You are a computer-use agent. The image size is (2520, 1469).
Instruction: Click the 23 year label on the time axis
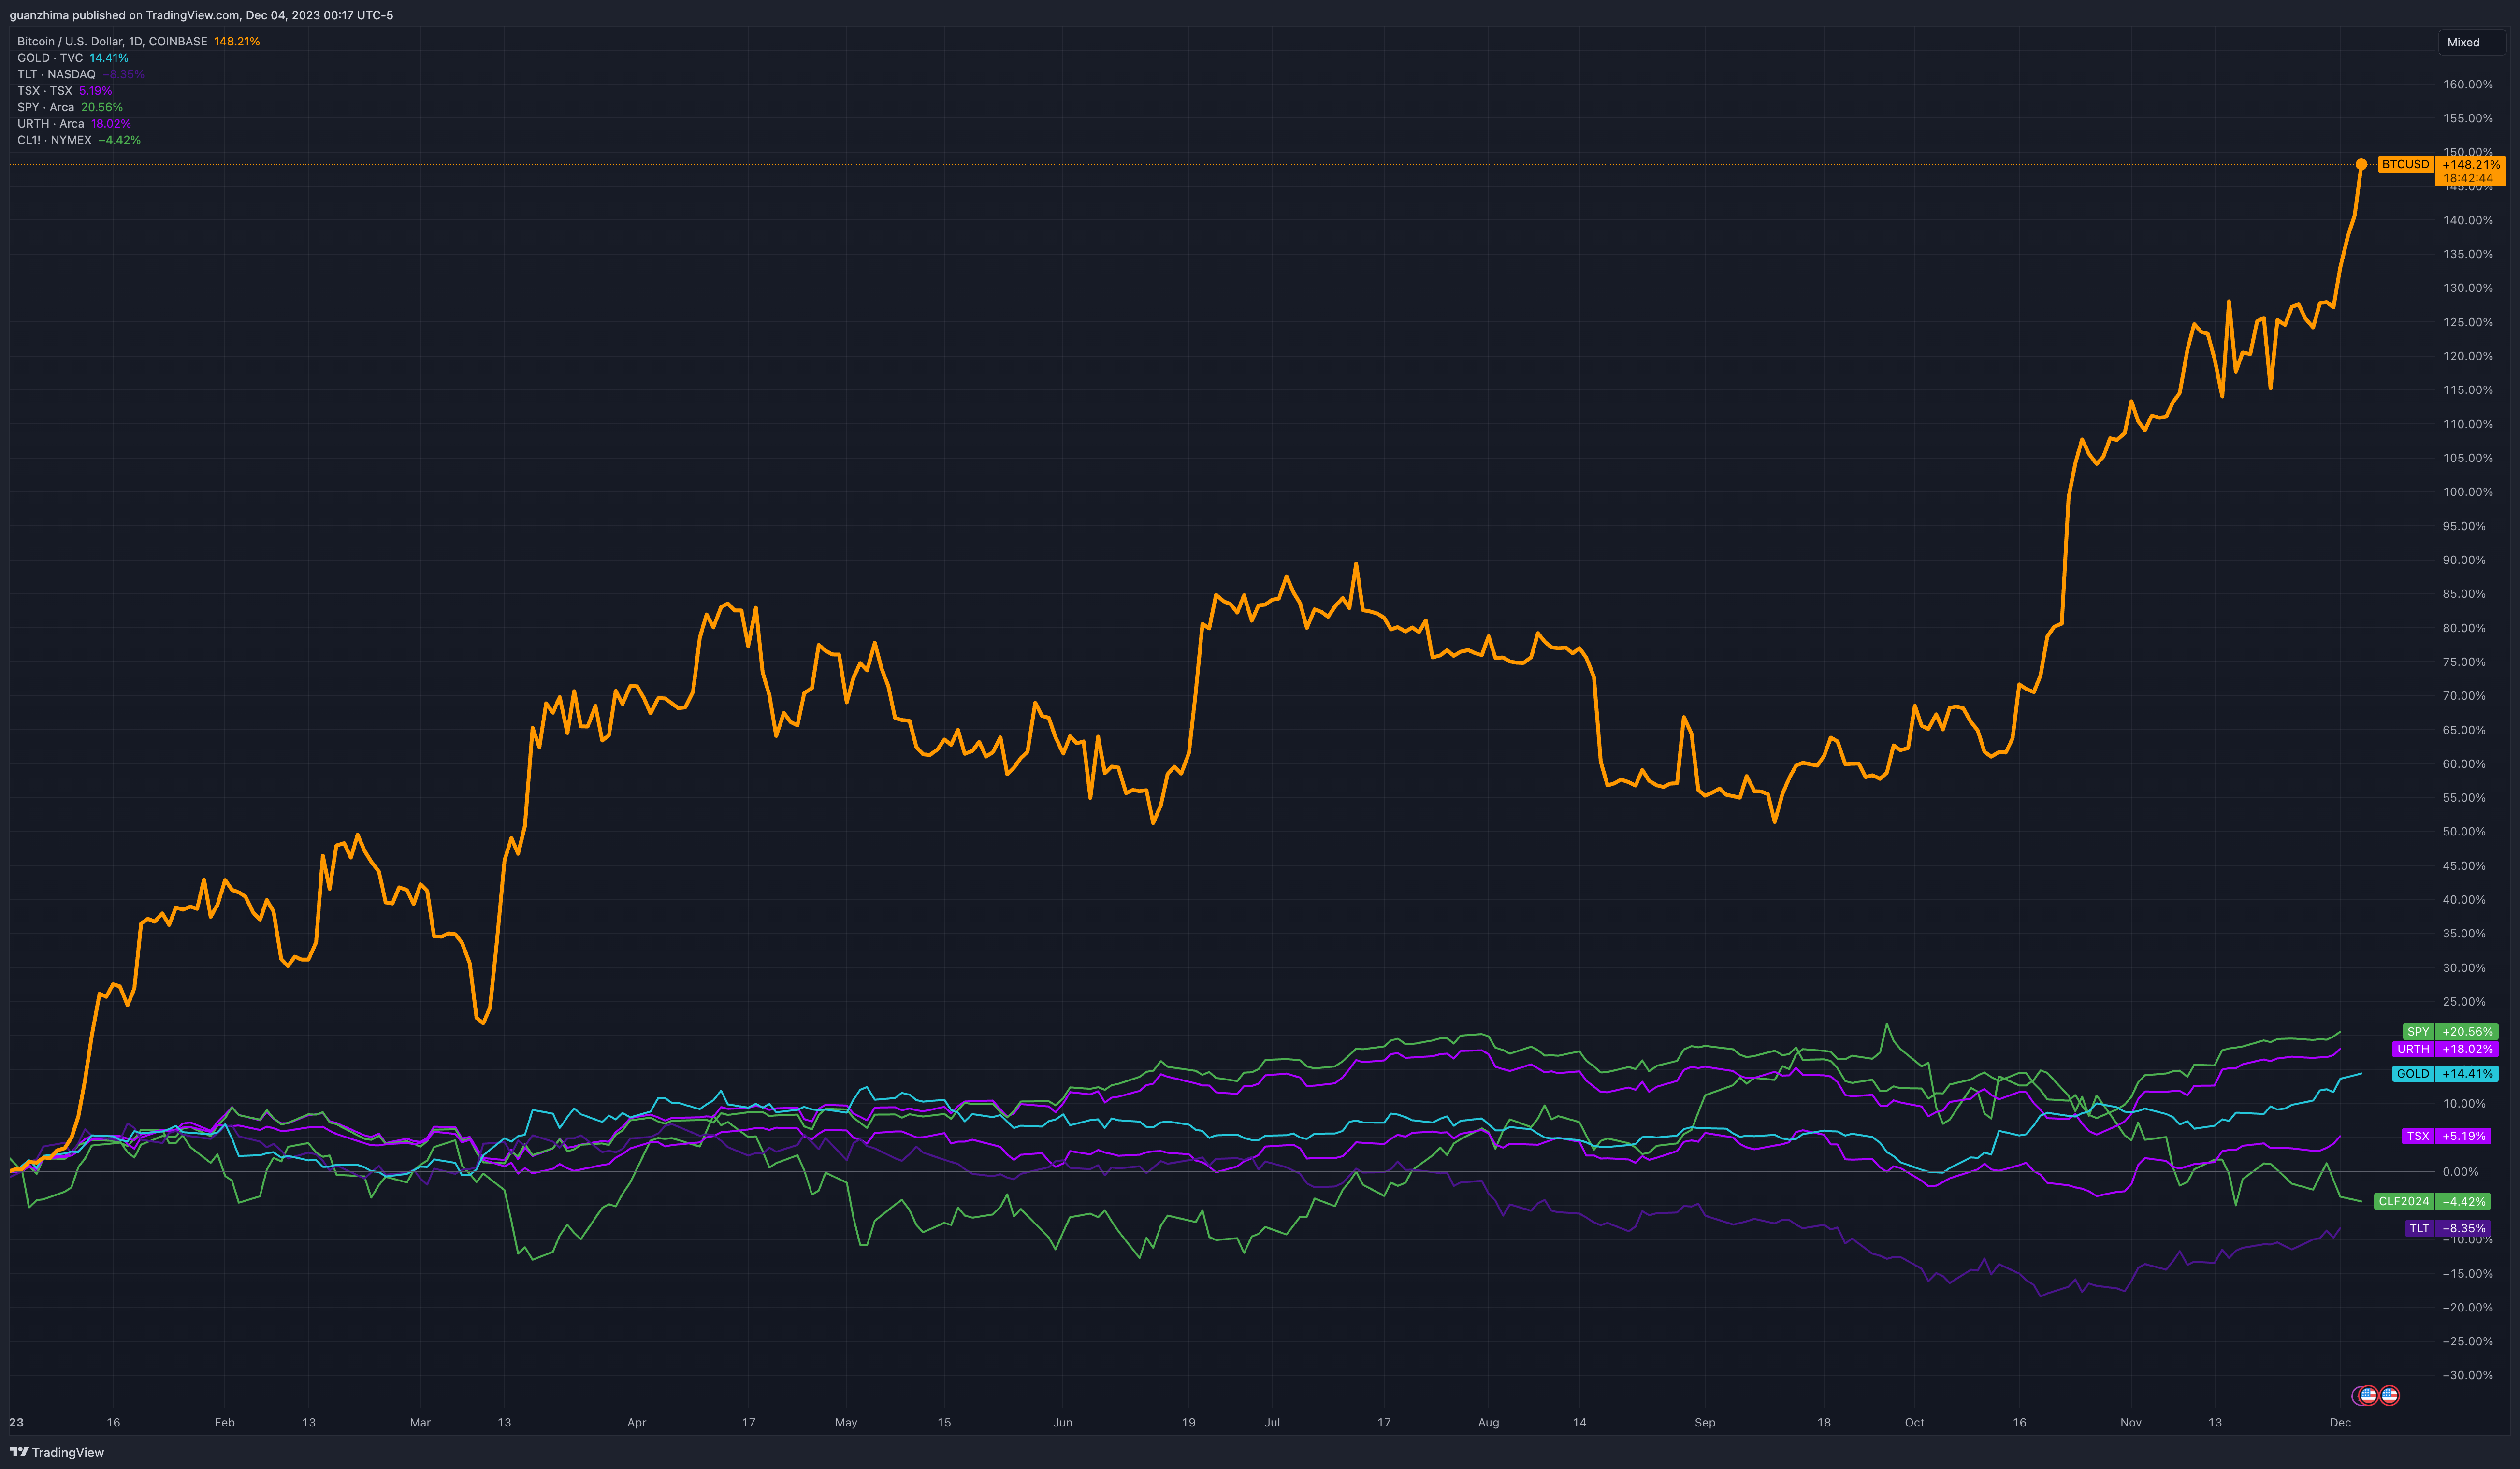coord(16,1422)
